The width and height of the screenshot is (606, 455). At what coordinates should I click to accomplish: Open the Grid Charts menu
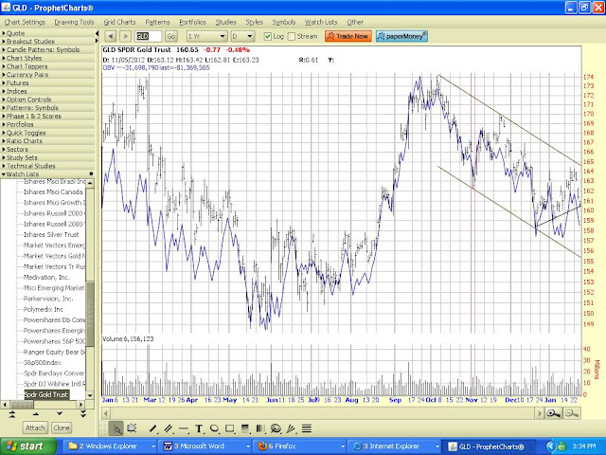(x=119, y=22)
